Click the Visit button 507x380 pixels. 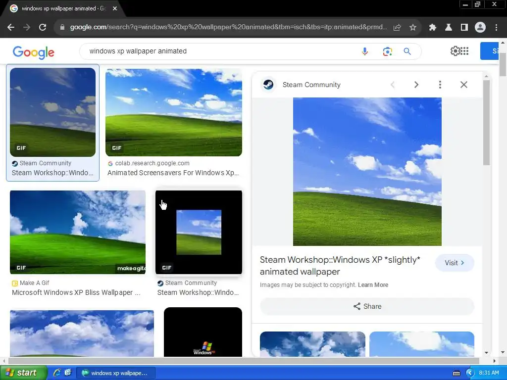[455, 263]
